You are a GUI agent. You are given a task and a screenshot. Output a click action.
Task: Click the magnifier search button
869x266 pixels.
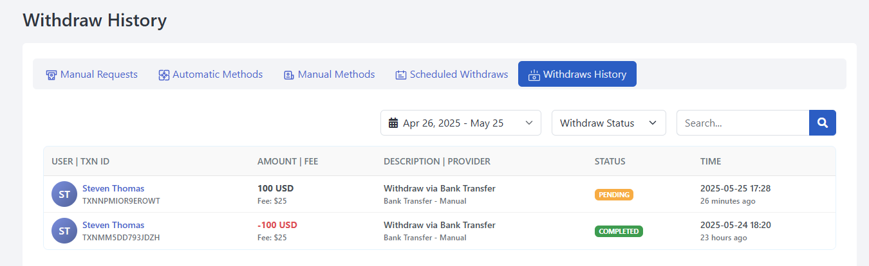(822, 123)
